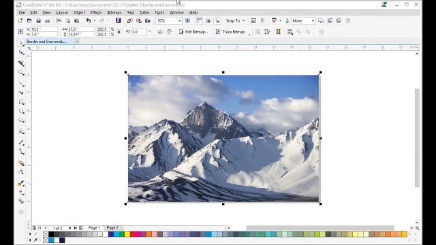Create a new document with New icon
436x245 pixels.
[x=20, y=20]
